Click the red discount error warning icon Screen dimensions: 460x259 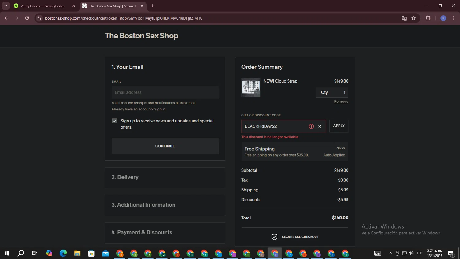pos(311,126)
